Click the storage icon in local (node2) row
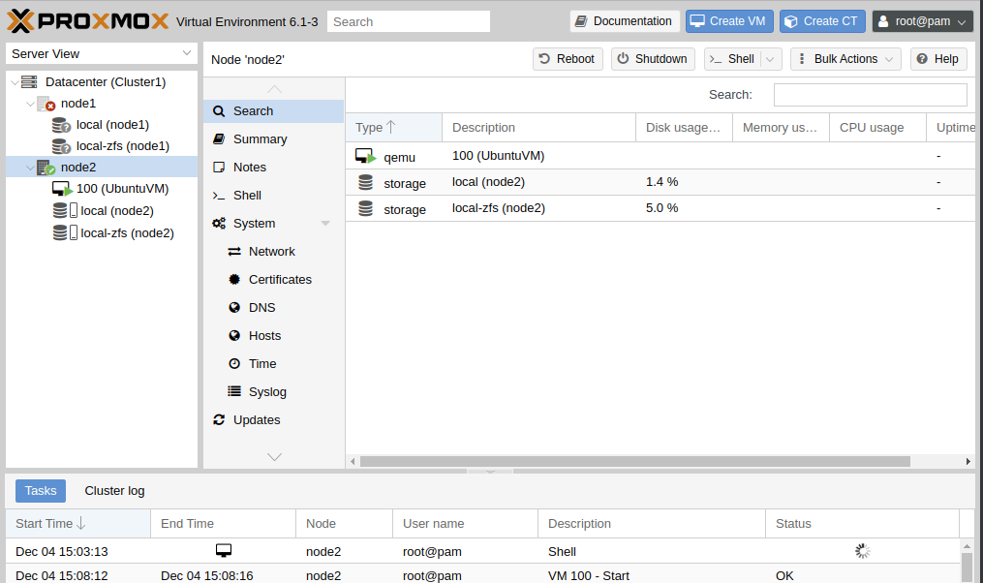This screenshot has height=583, width=983. coord(365,182)
